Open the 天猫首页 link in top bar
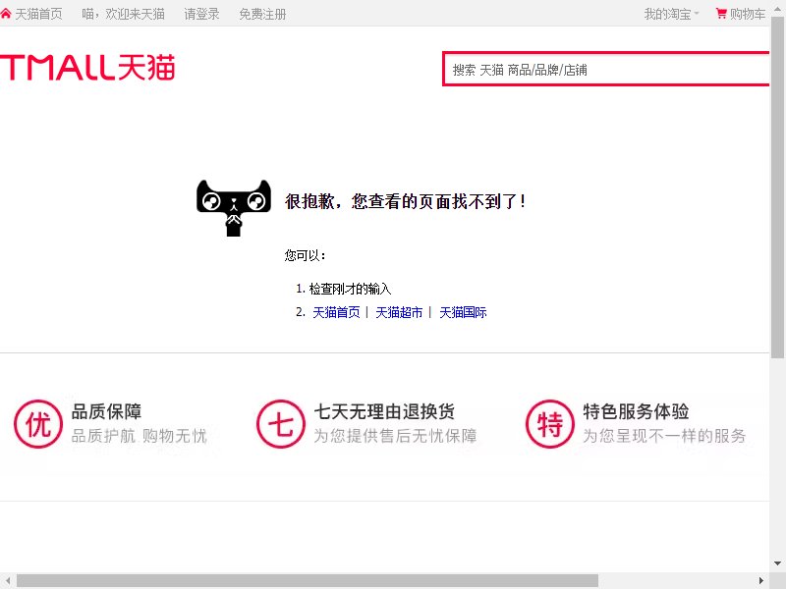This screenshot has height=589, width=786. point(38,14)
